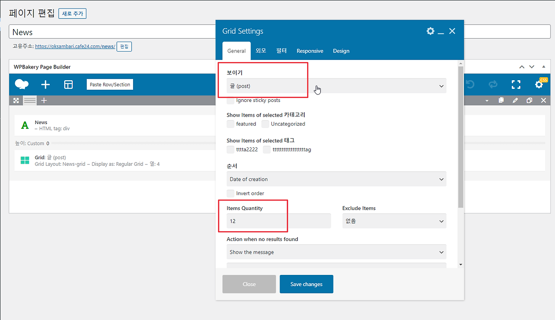The image size is (555, 320).
Task: Open the oksambari.cafe24.com/news permalink
Action: 75,46
